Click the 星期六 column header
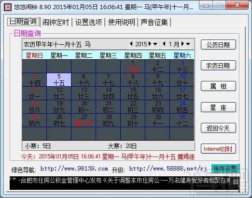The height and width of the screenshot is (198, 252). click(x=182, y=55)
